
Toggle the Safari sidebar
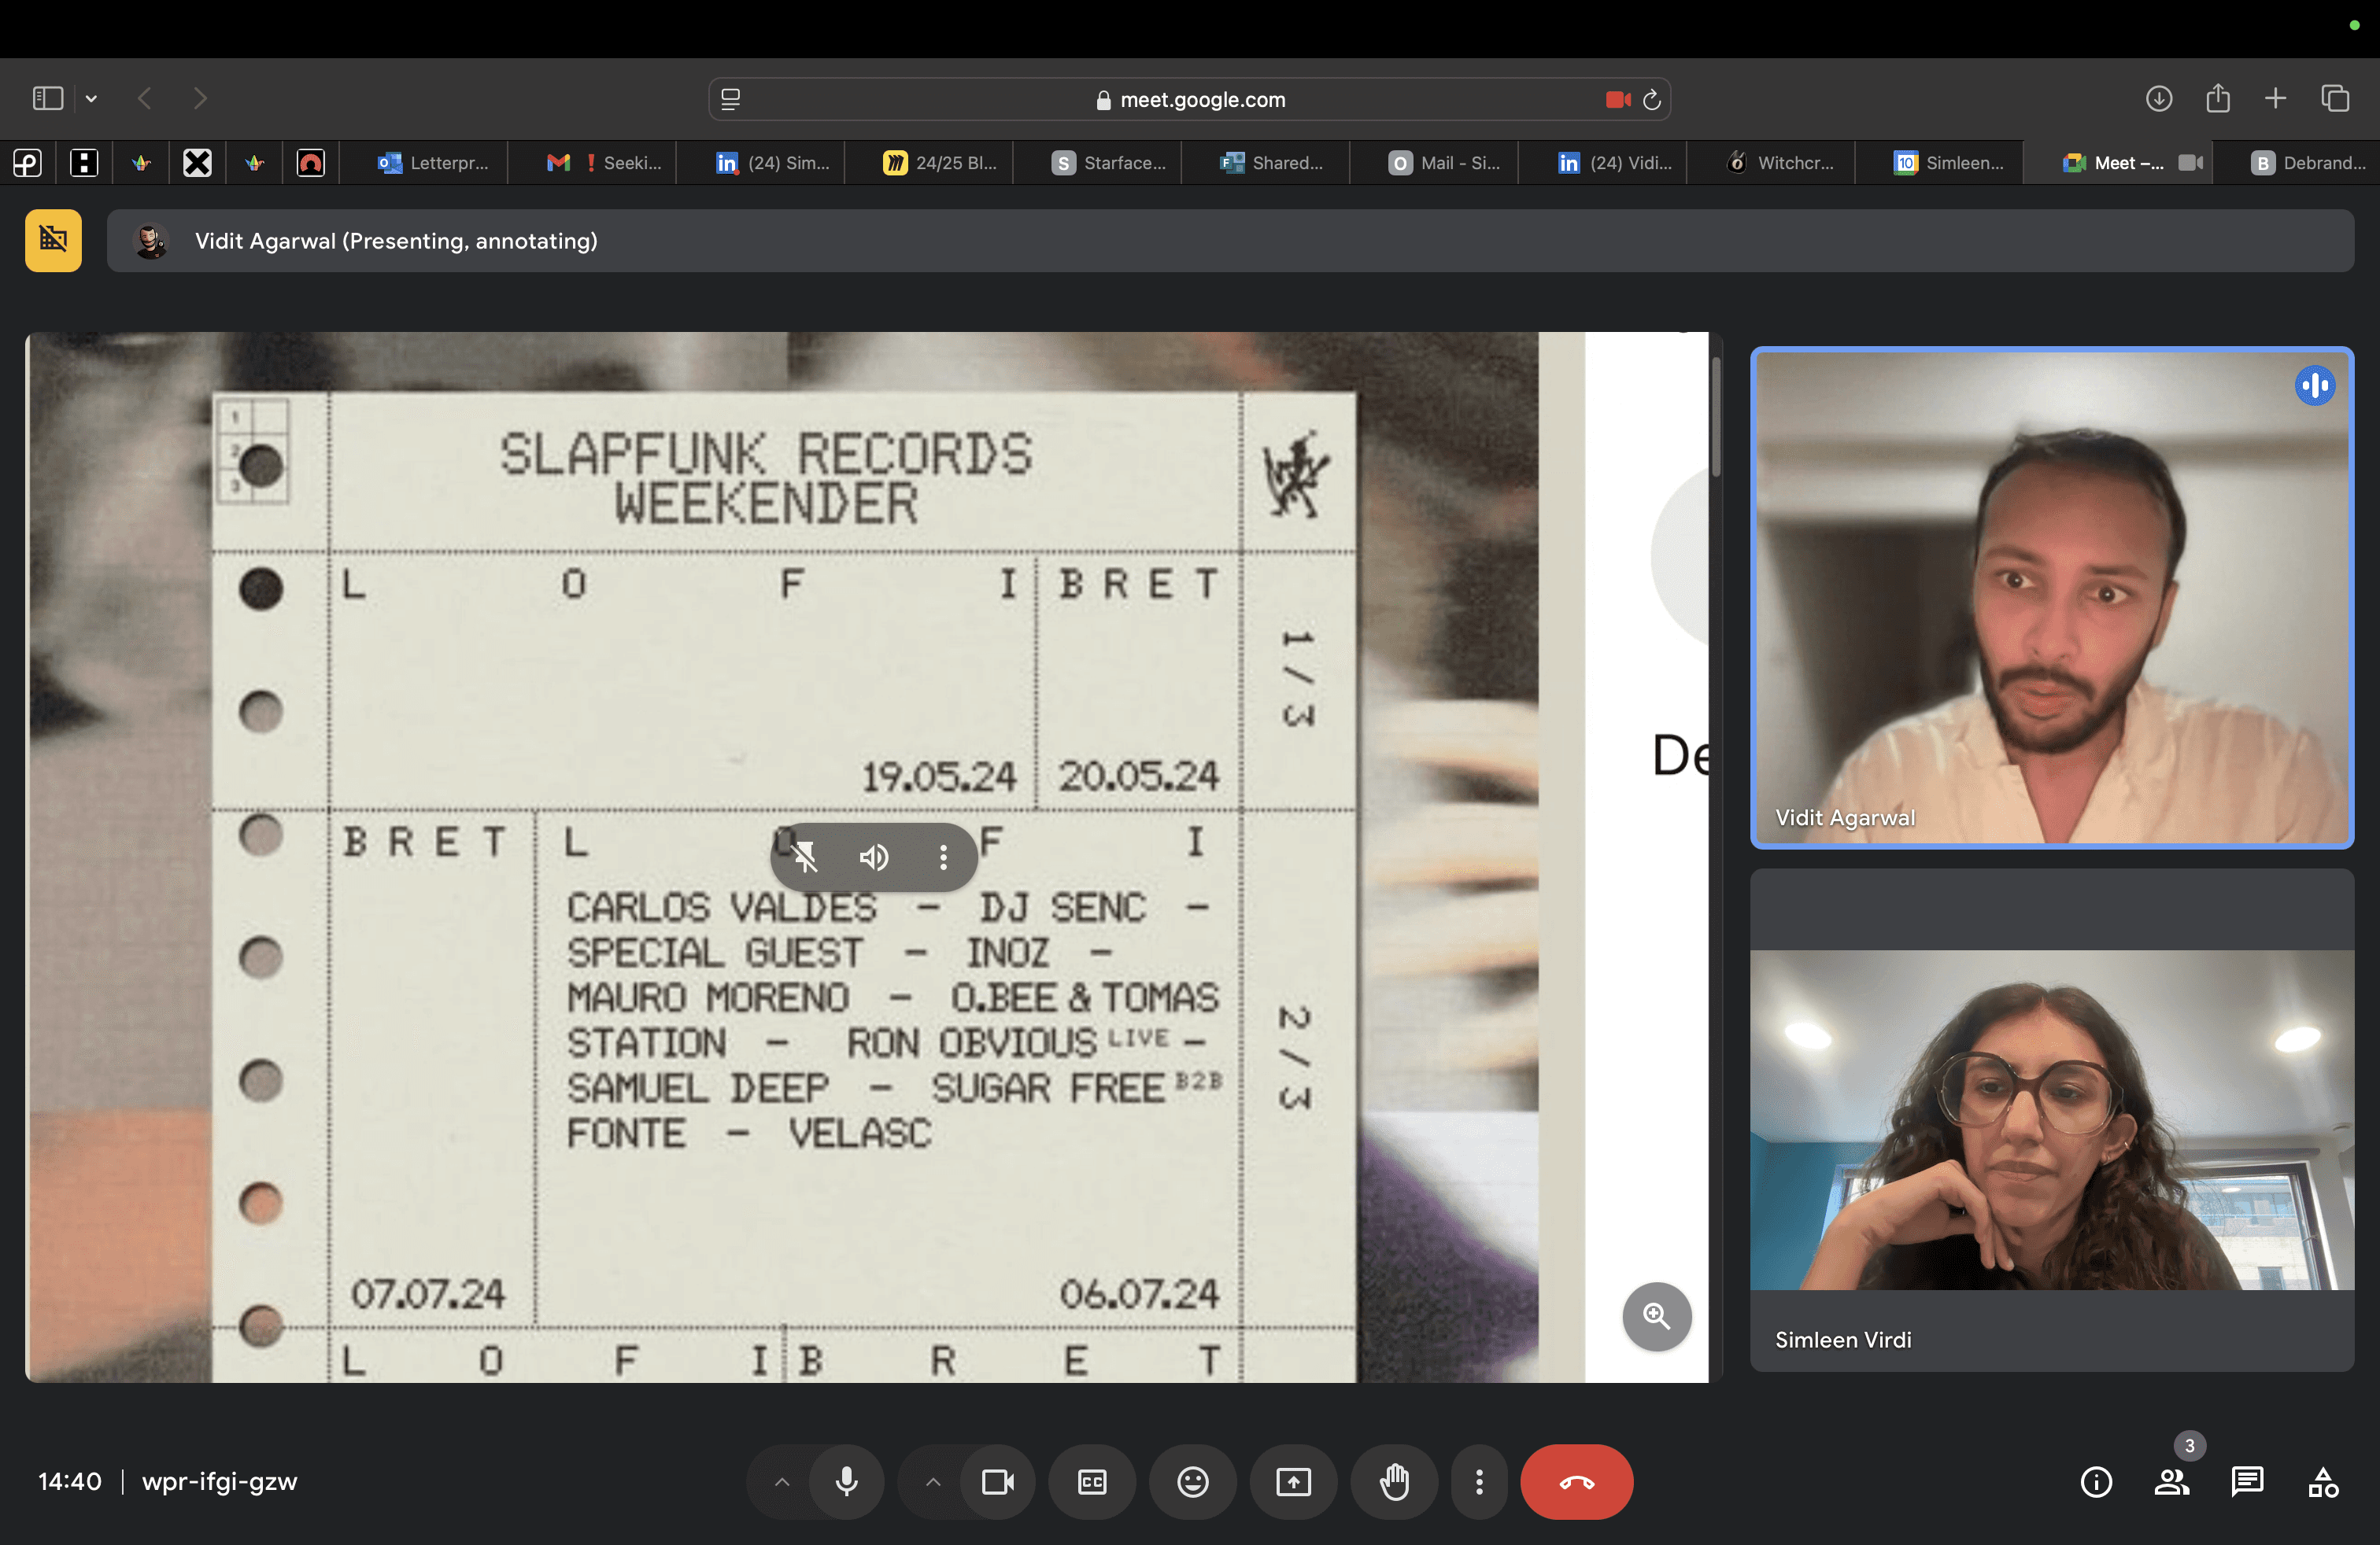click(47, 98)
